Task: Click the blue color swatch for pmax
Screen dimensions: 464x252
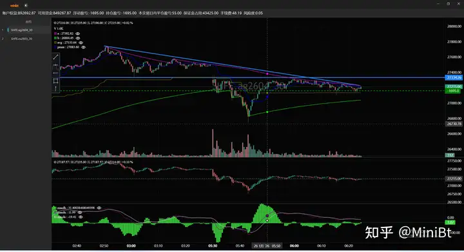Action: (x=55, y=47)
